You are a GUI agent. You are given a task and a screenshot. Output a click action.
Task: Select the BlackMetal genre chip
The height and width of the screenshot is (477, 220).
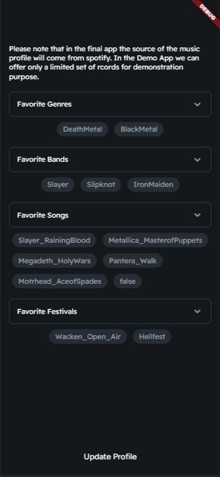(x=139, y=129)
